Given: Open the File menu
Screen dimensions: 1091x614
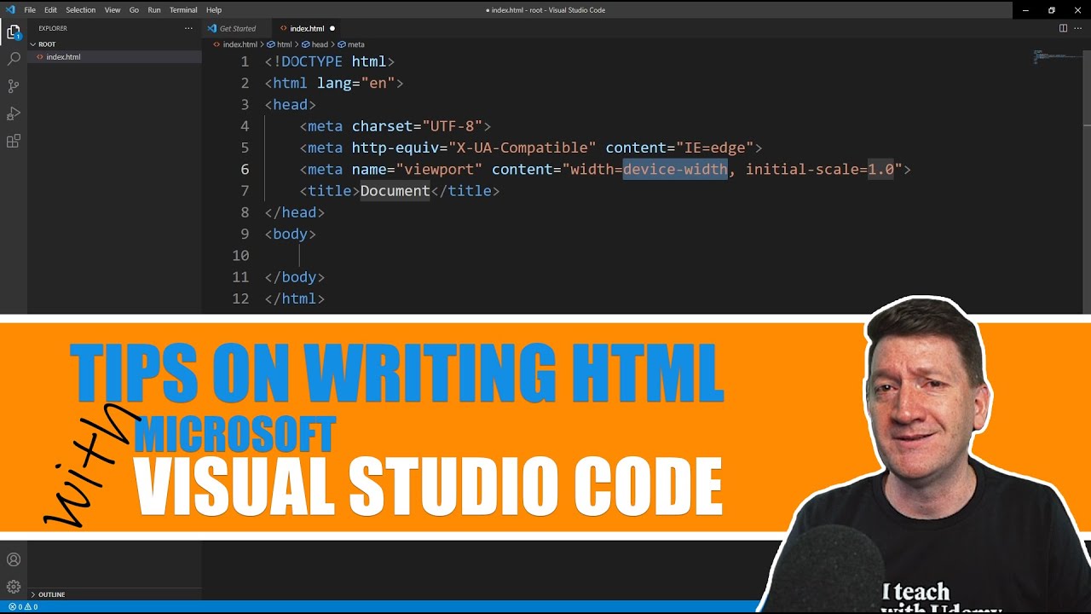Looking at the screenshot, I should [x=30, y=9].
